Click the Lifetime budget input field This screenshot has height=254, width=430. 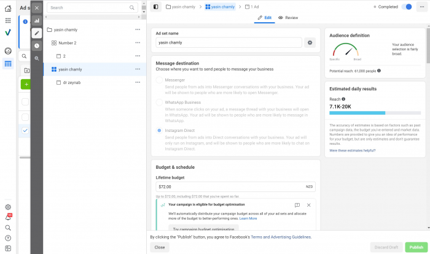tap(230, 186)
